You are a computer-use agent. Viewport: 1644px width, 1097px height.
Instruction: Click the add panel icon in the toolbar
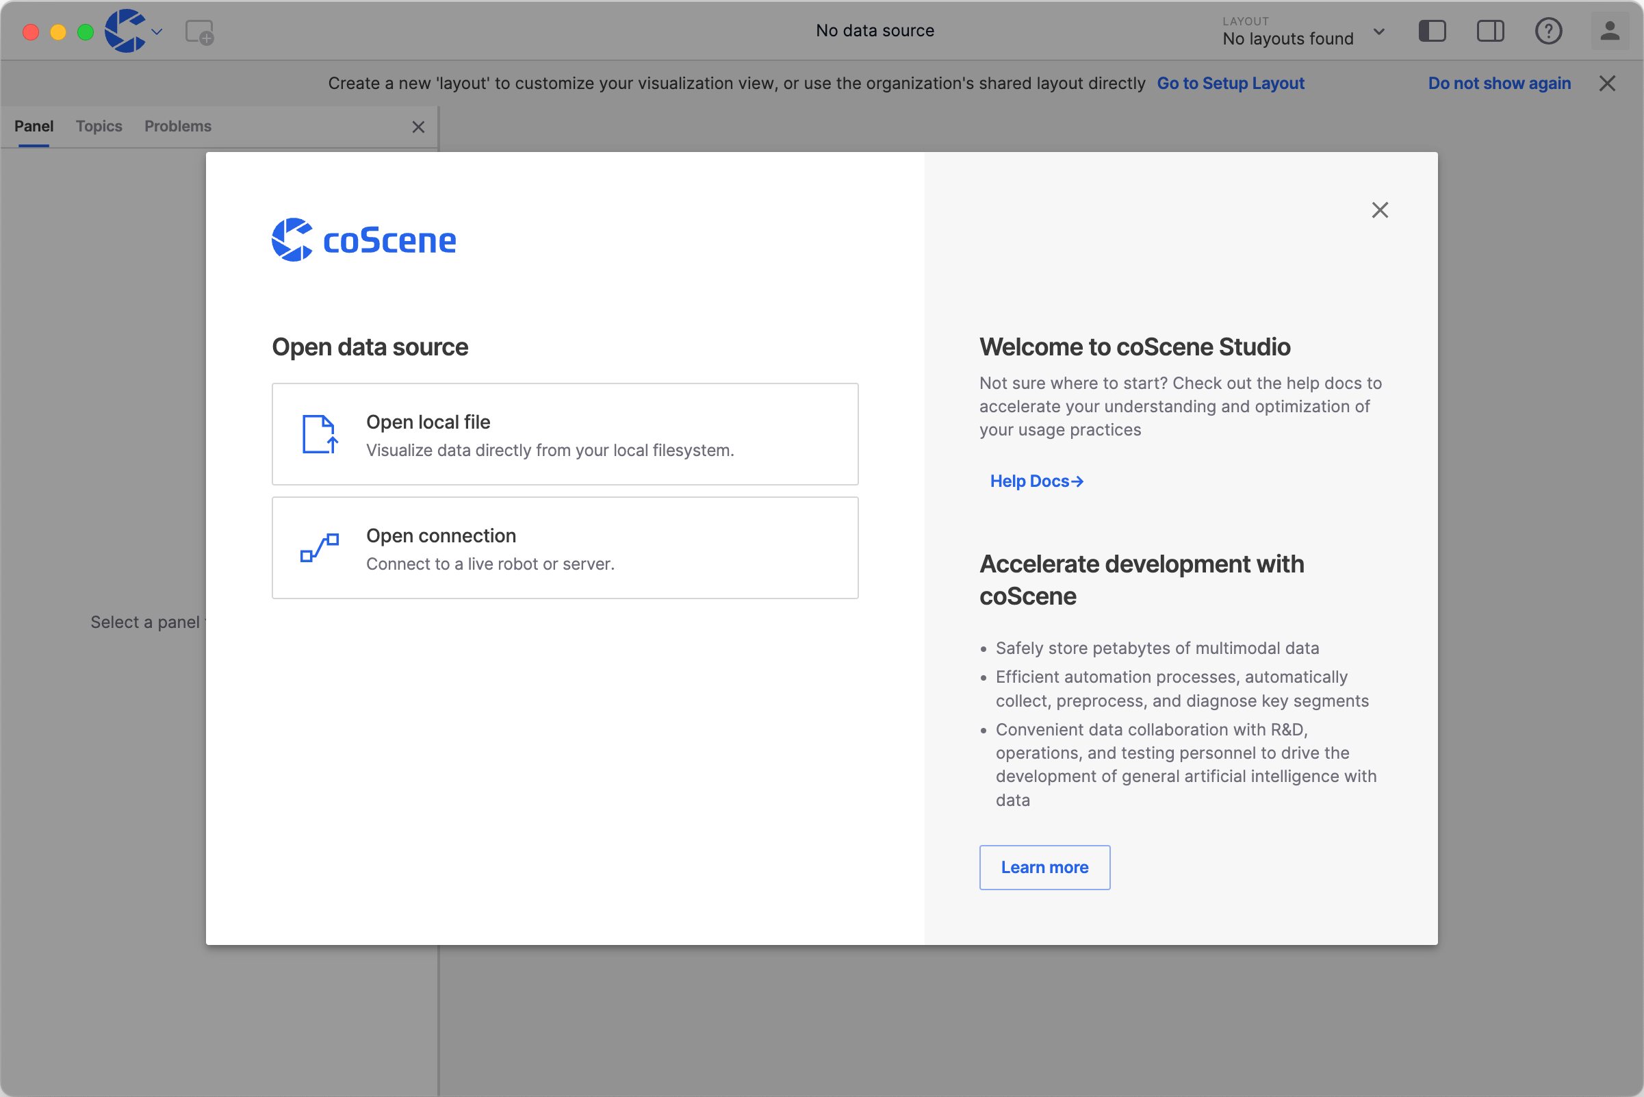click(200, 32)
